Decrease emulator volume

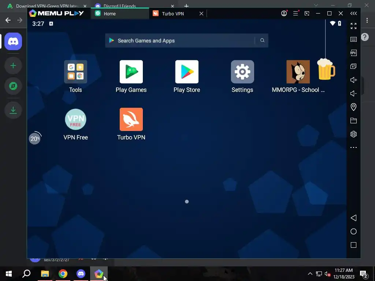point(353,93)
